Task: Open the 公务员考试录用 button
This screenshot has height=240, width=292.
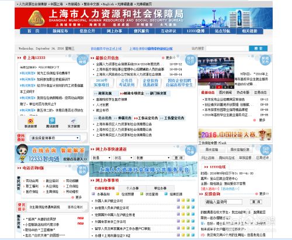Action: 127,83
